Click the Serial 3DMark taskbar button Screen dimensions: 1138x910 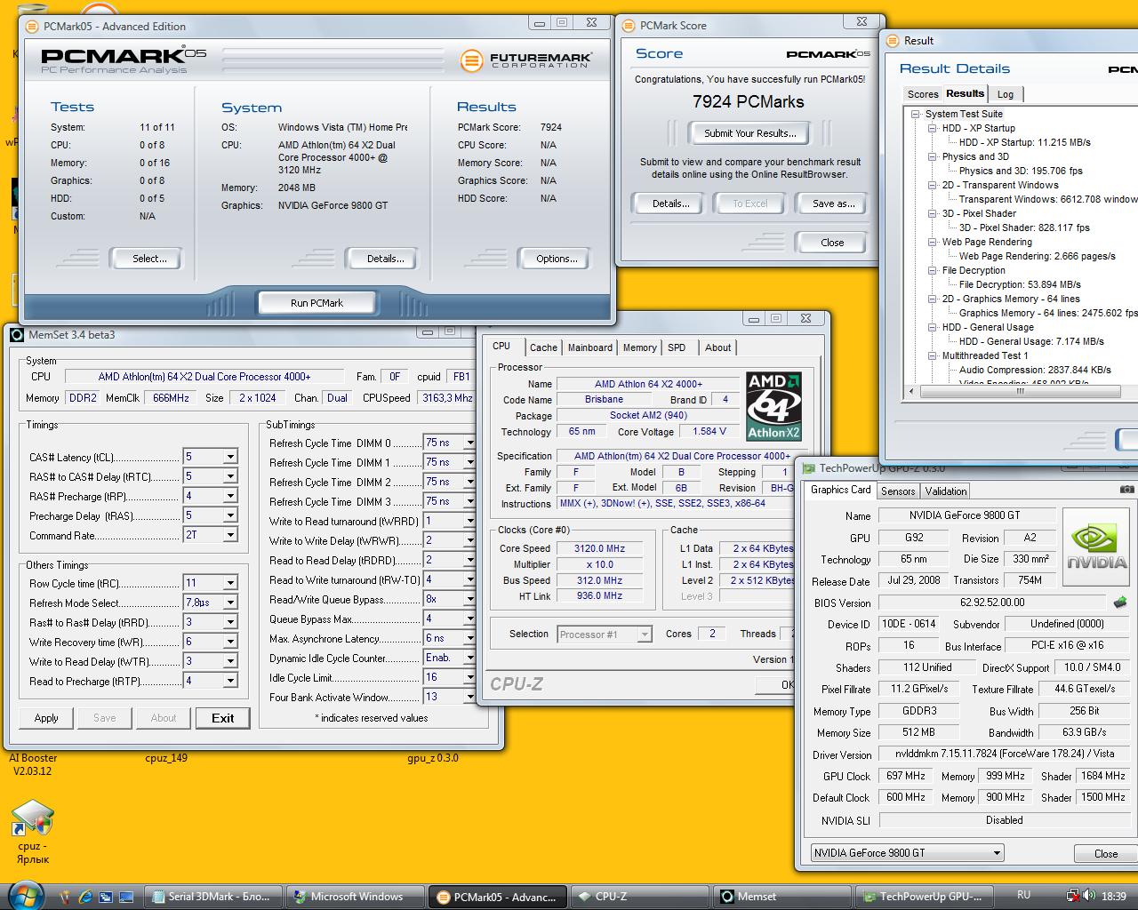tap(213, 896)
